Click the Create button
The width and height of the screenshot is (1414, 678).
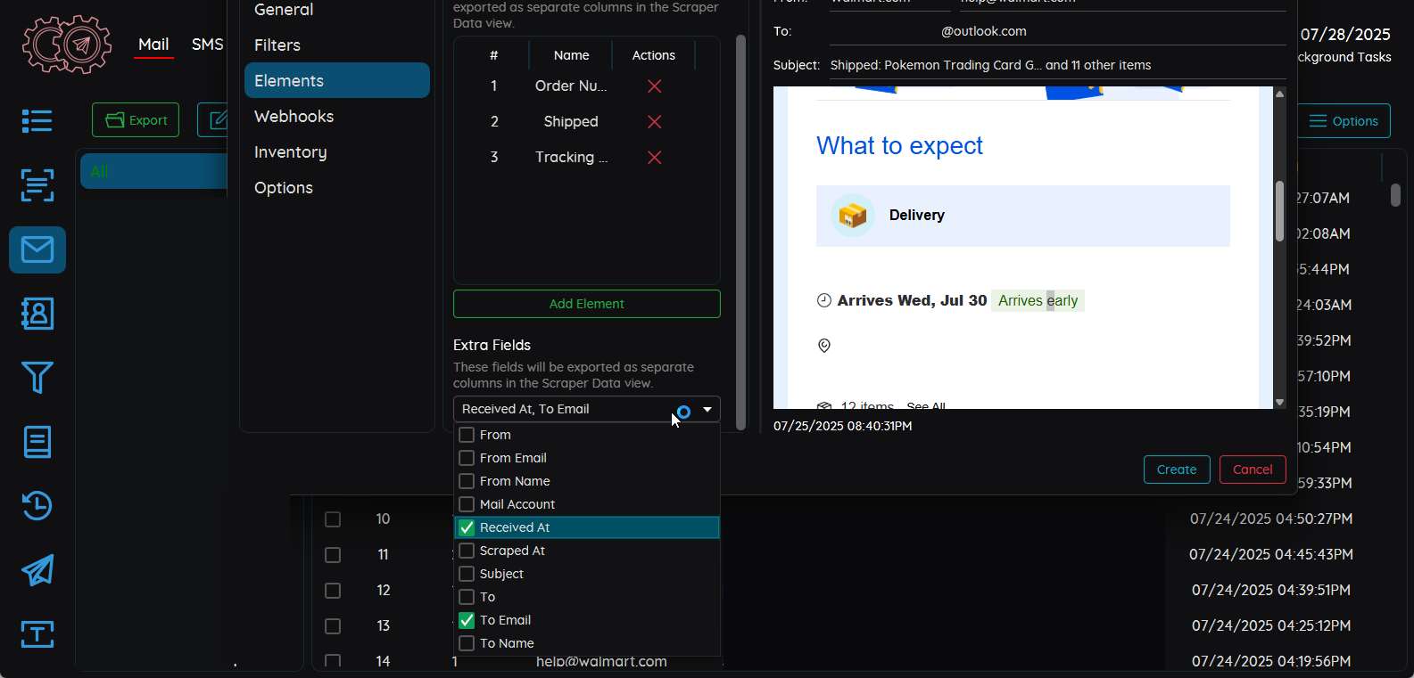1176,470
